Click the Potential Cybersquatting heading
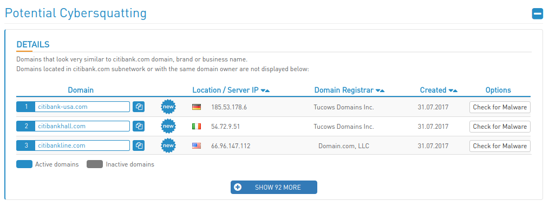 point(76,13)
